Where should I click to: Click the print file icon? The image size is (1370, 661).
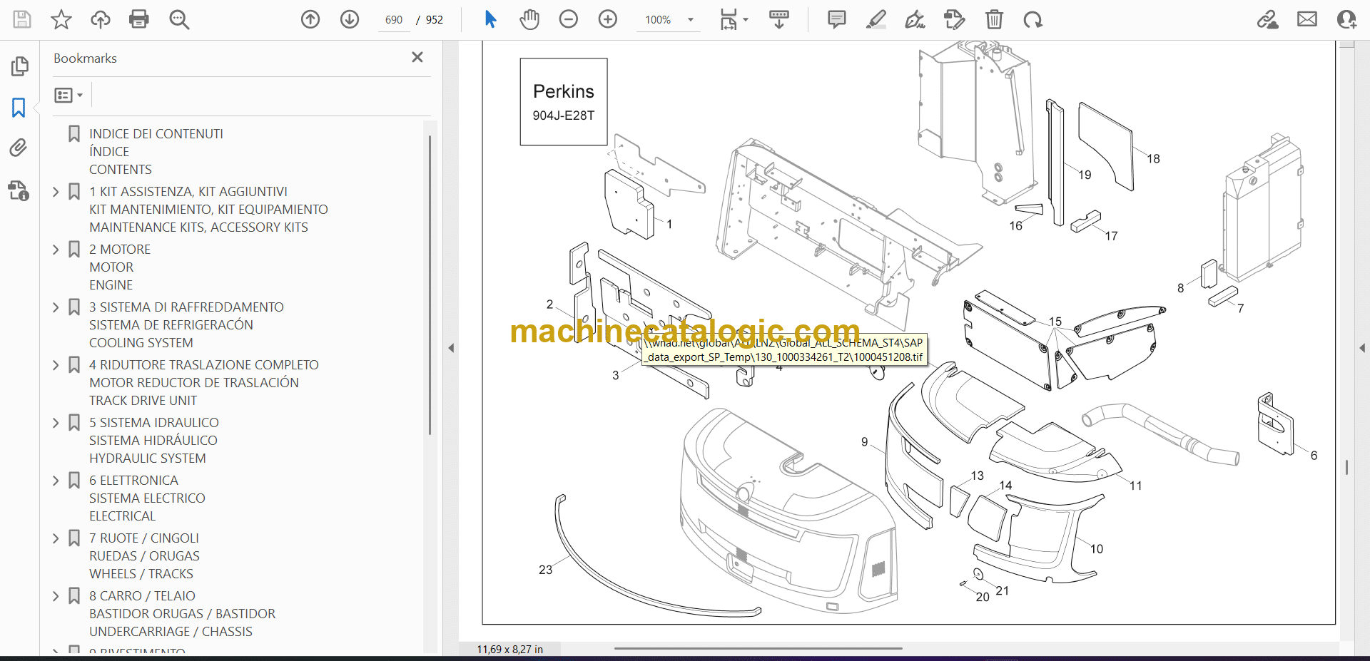pos(139,19)
